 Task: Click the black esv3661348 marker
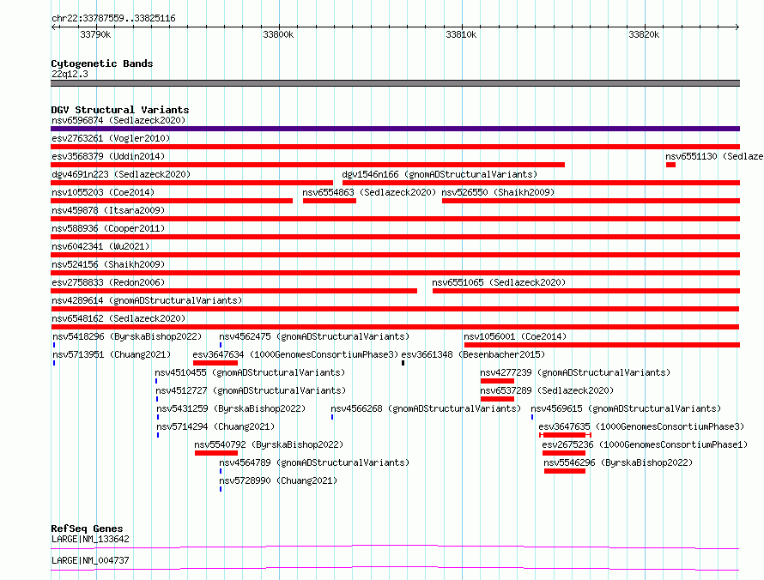pos(403,363)
